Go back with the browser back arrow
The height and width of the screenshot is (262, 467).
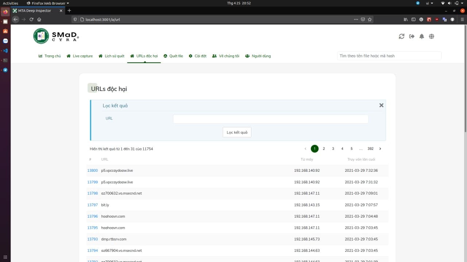(x=15, y=19)
